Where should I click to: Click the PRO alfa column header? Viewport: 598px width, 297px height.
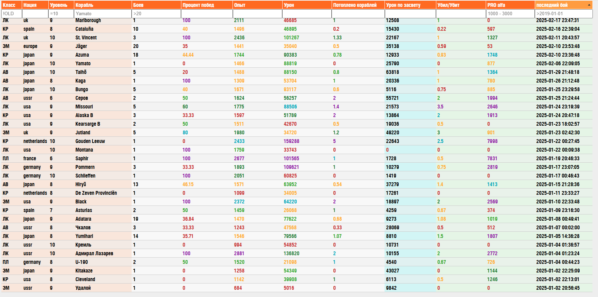coord(496,5)
